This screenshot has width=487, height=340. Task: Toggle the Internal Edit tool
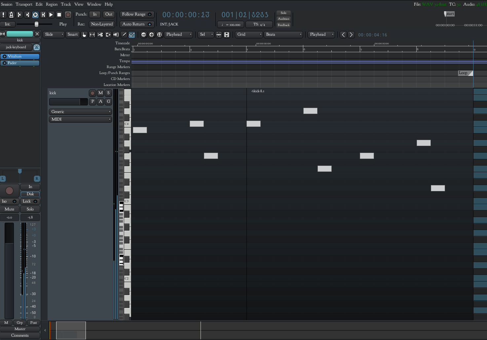point(132,34)
